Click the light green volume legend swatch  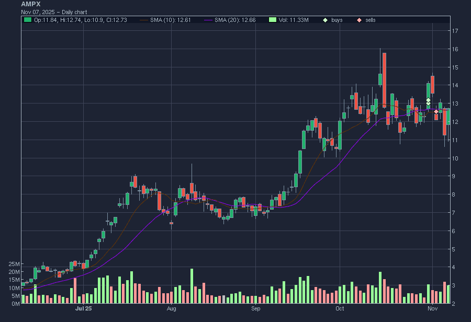(273, 20)
